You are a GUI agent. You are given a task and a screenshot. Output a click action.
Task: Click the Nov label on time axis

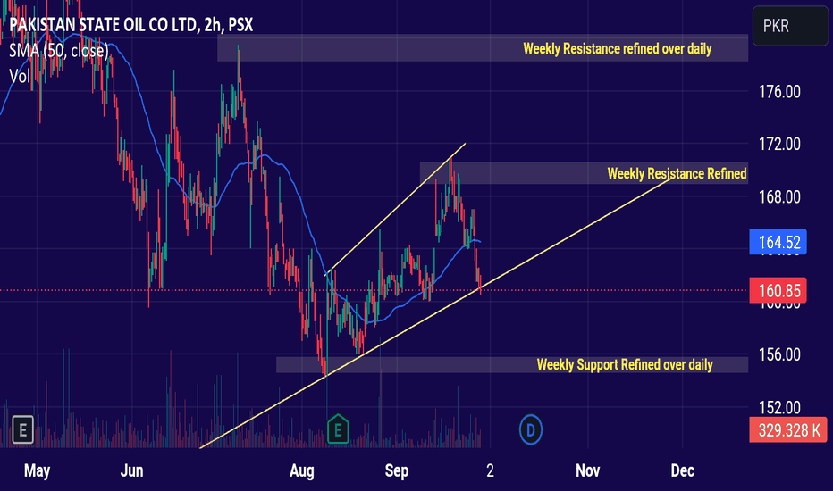pyautogui.click(x=587, y=470)
